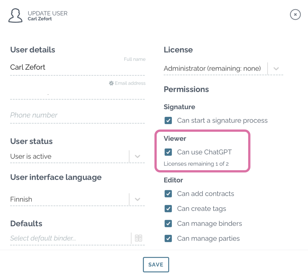The height and width of the screenshot is (278, 308).
Task: Click the SAVE button
Action: pyautogui.click(x=156, y=264)
